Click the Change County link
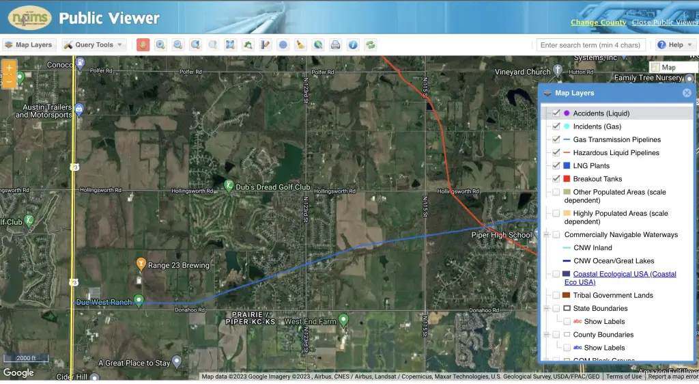The image size is (699, 384). pyautogui.click(x=598, y=23)
